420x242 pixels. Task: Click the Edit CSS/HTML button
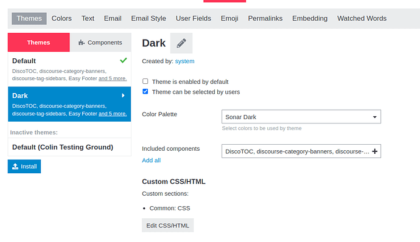(x=167, y=226)
